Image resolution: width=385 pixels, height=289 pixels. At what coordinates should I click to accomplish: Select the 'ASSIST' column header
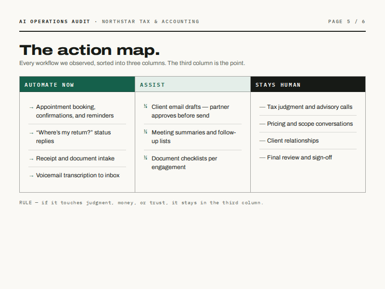(x=193, y=84)
